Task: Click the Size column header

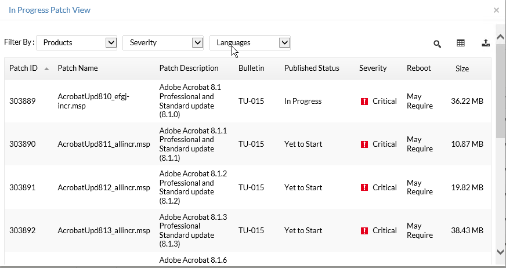Action: point(462,68)
